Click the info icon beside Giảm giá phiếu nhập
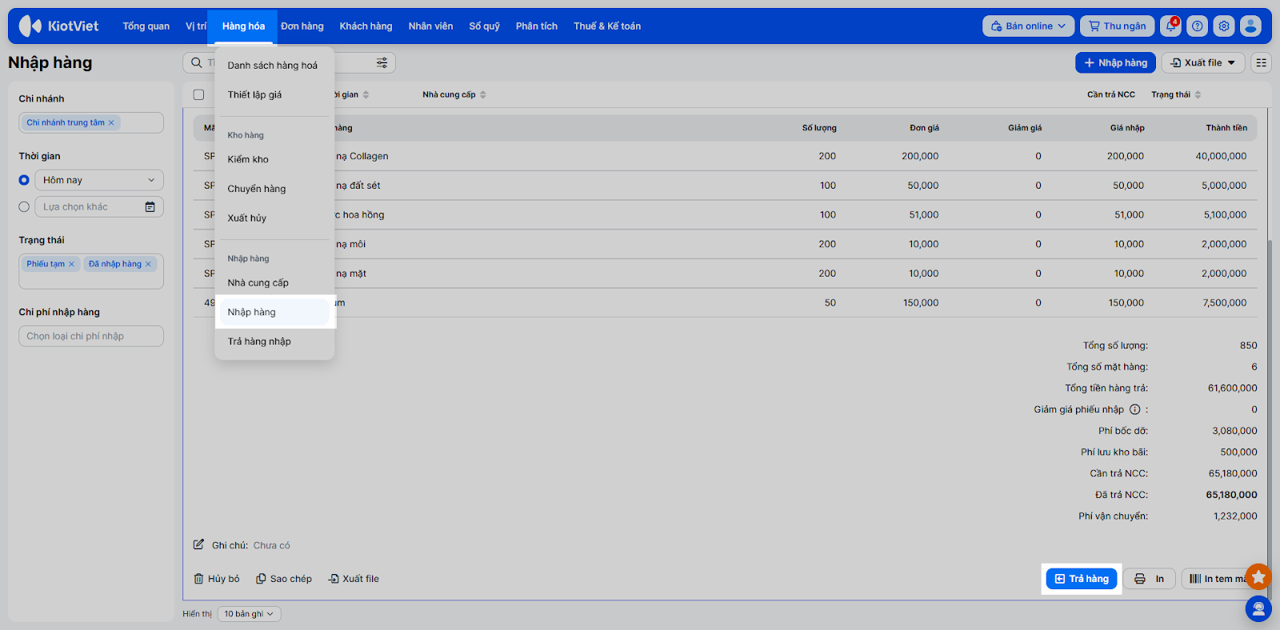 click(x=1134, y=409)
